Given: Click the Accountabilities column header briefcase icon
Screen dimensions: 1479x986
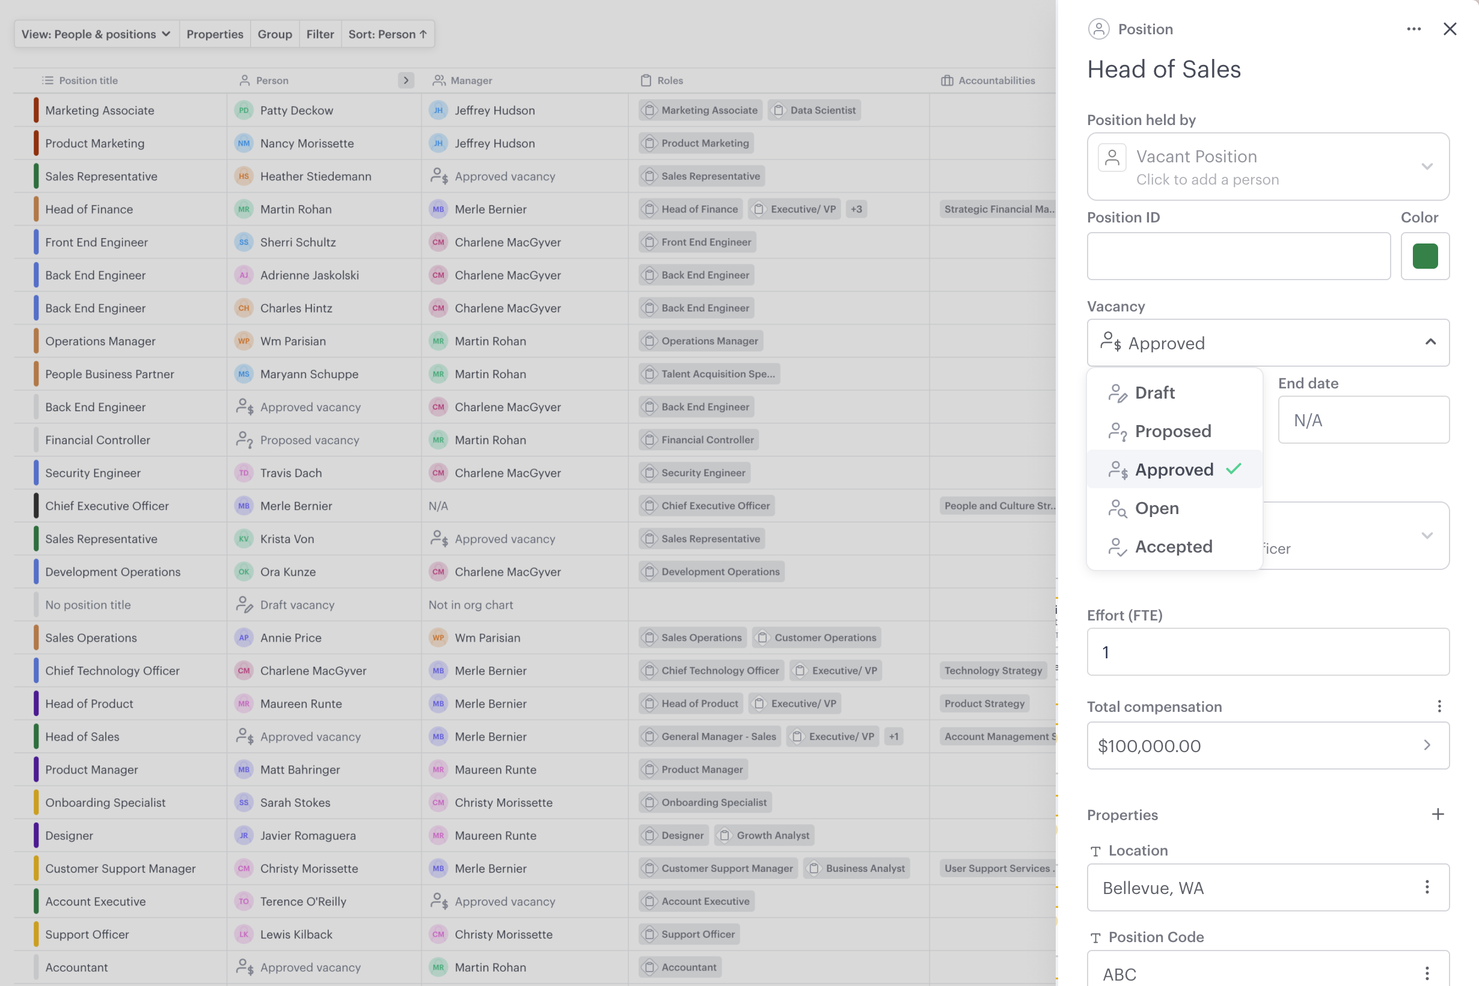Looking at the screenshot, I should pos(947,80).
